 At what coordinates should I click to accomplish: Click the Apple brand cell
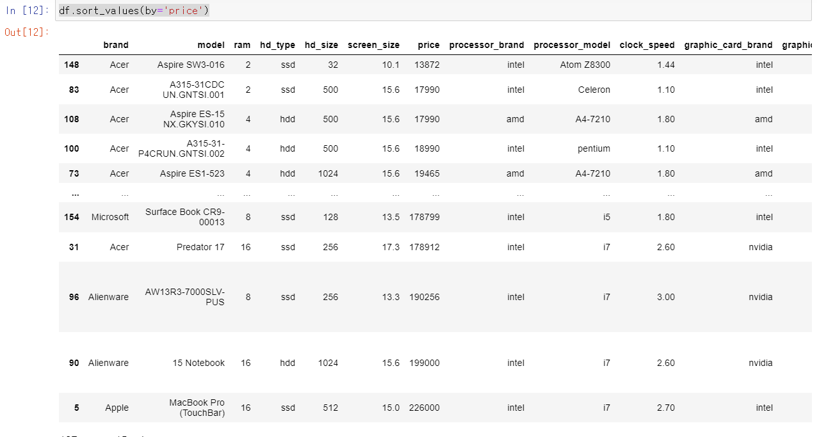coord(117,408)
